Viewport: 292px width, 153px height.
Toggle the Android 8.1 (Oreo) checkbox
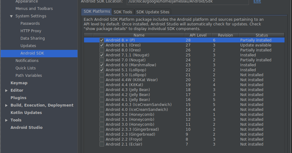tap(102, 45)
